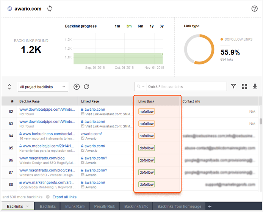This screenshot has width=263, height=212.
Task: Click the table vertical scrollbar
Action: (x=261, y=121)
